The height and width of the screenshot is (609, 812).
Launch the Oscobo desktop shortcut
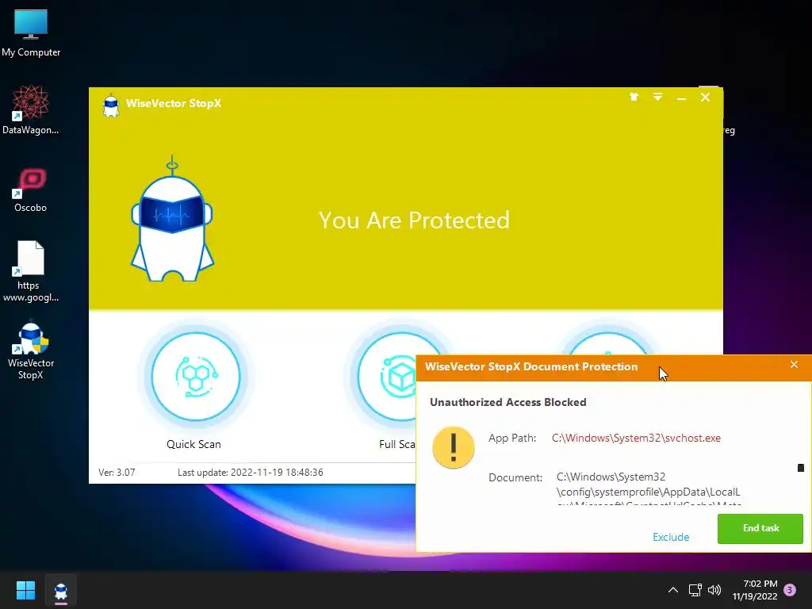tap(31, 190)
